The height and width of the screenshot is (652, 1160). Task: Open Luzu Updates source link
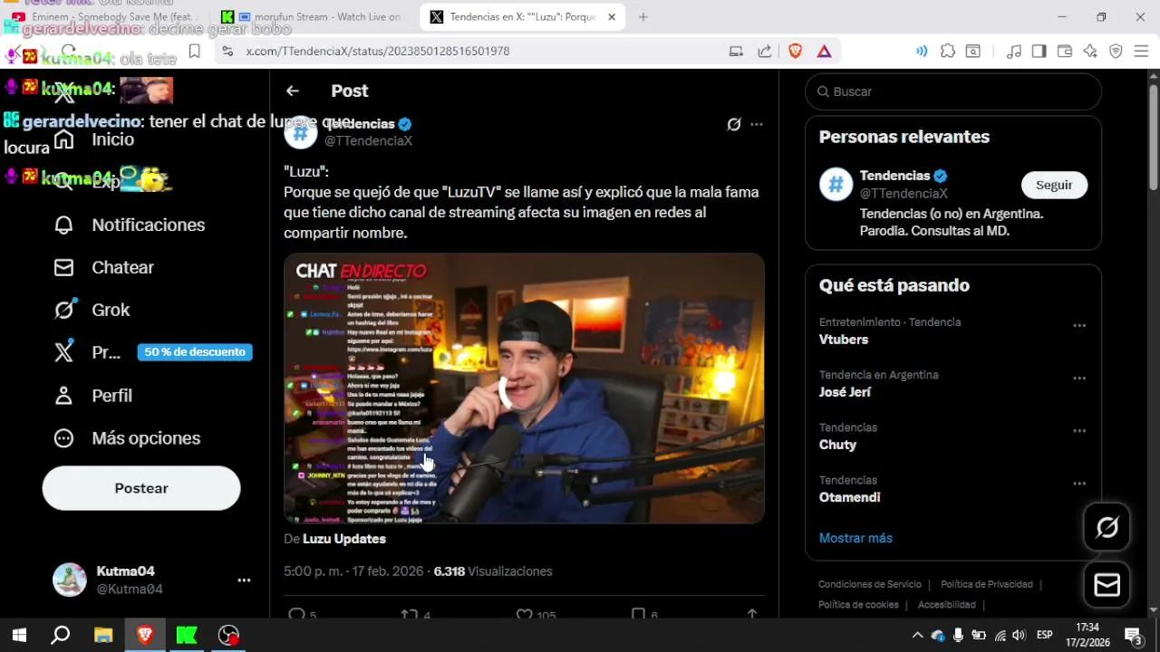click(x=344, y=539)
